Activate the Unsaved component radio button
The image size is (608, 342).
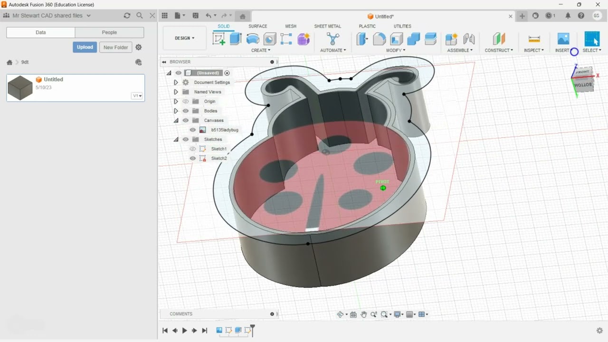click(x=227, y=73)
